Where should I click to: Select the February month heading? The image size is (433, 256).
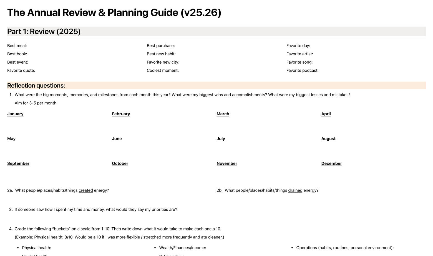(121, 114)
